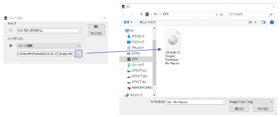
Task: Open the 整理 menu
Action: (x=128, y=22)
